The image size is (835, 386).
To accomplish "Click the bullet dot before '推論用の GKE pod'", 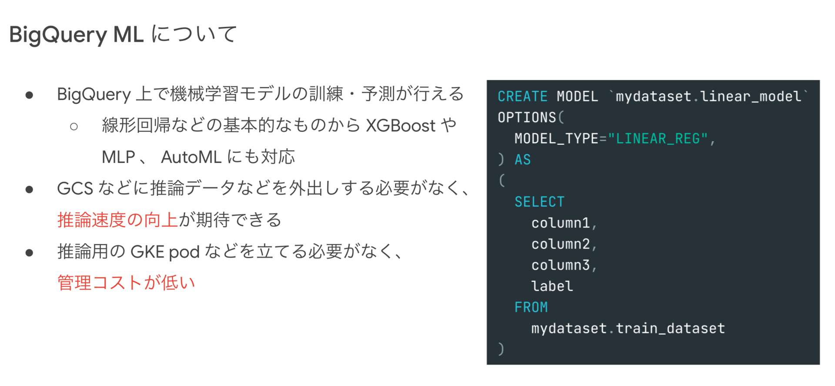I will click(30, 252).
